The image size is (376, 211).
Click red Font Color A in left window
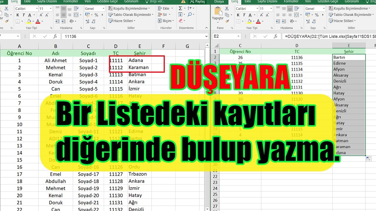[x=38, y=21]
